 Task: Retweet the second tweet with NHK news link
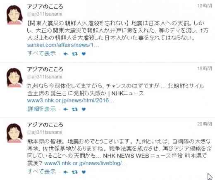(75, 109)
